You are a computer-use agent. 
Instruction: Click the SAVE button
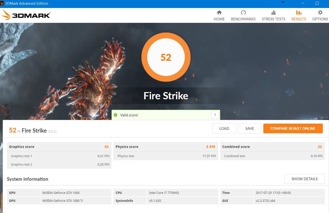(250, 128)
